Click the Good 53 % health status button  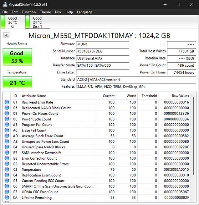17,57
